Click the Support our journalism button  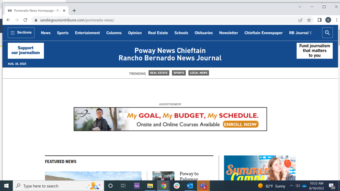[26, 51]
